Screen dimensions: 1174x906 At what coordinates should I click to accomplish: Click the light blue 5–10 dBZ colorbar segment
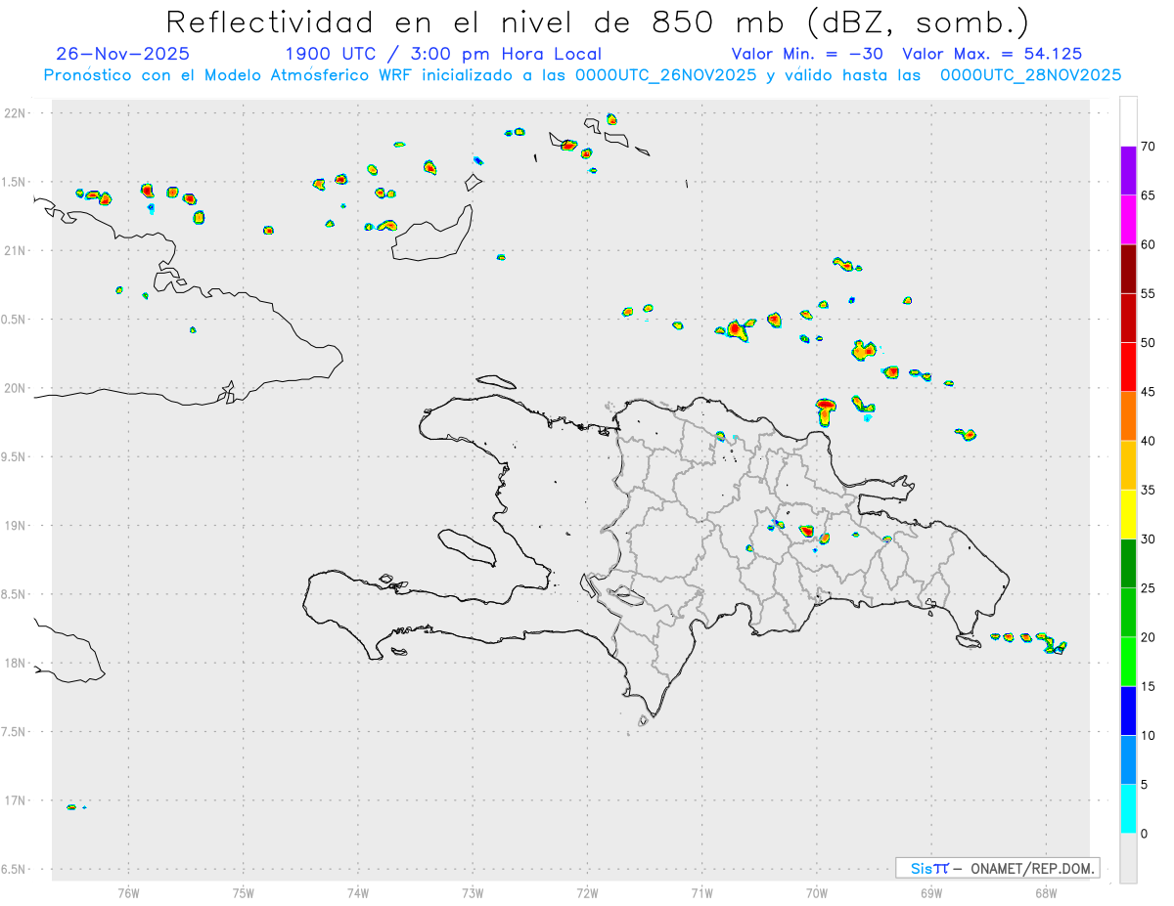[x=1128, y=760]
